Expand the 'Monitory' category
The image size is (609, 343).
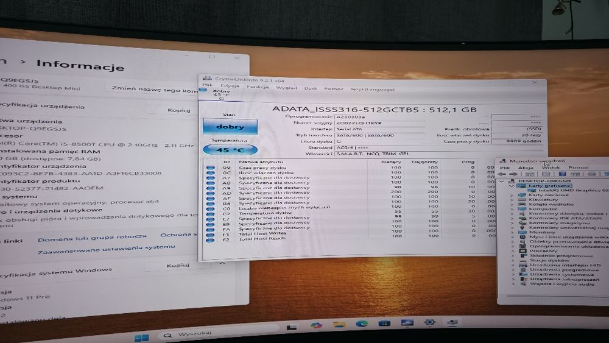tap(512, 232)
